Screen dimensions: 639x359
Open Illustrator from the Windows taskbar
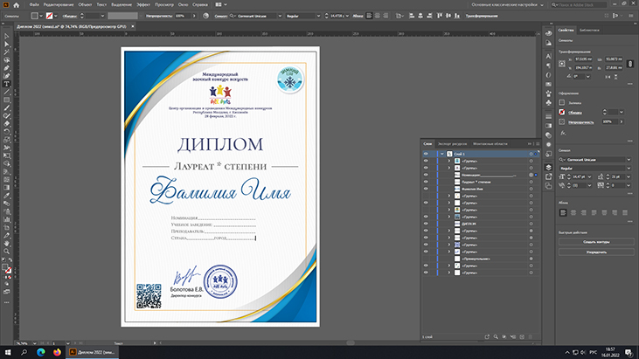point(73,352)
